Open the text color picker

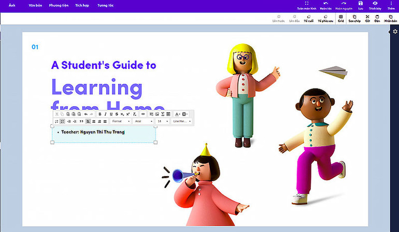177,114
